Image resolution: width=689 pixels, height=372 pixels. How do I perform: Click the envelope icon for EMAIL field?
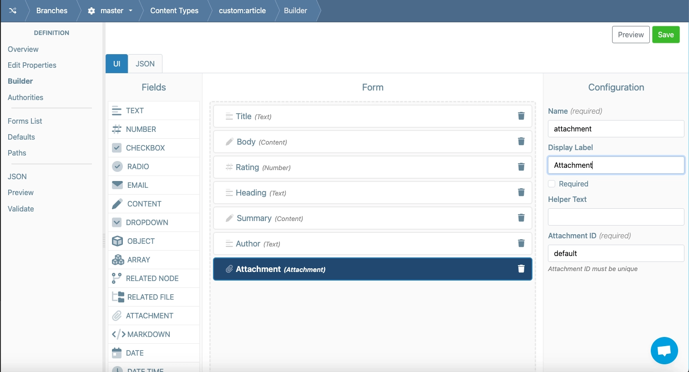click(117, 185)
